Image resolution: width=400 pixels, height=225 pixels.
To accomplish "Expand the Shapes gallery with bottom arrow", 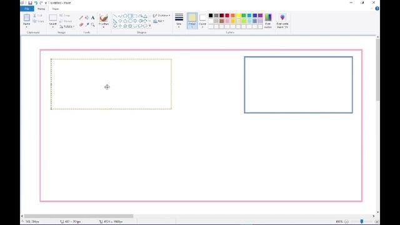I will click(x=150, y=26).
